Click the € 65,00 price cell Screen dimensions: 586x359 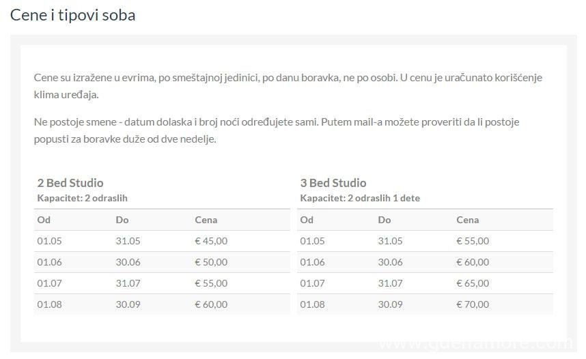click(x=473, y=283)
